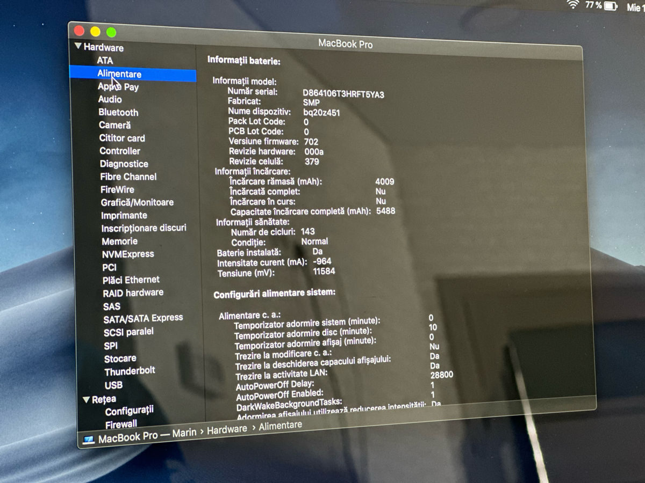Minimize window with the yellow button
The height and width of the screenshot is (483, 645).
tap(95, 32)
